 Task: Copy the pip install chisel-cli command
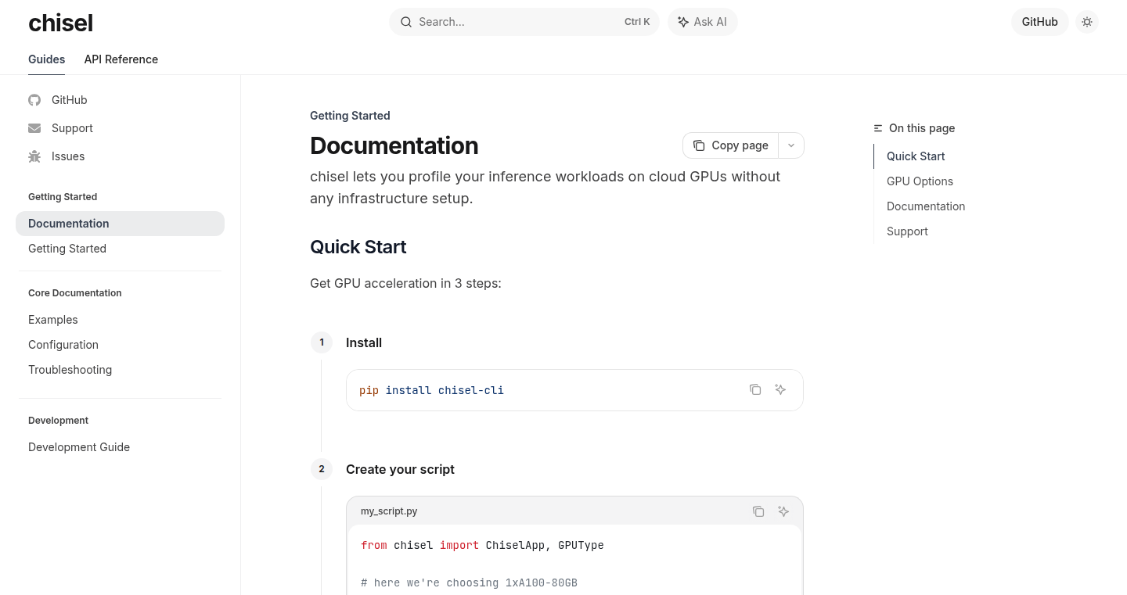click(x=755, y=389)
